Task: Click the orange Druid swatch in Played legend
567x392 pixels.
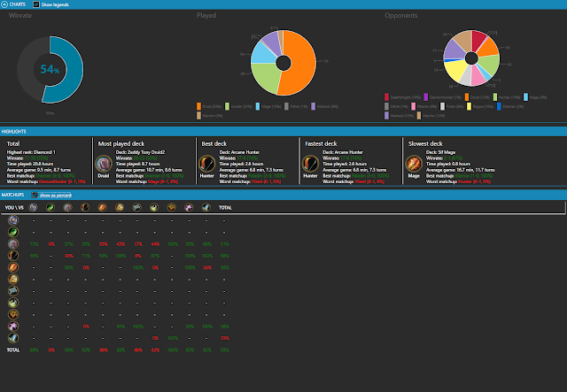Action: click(x=198, y=106)
